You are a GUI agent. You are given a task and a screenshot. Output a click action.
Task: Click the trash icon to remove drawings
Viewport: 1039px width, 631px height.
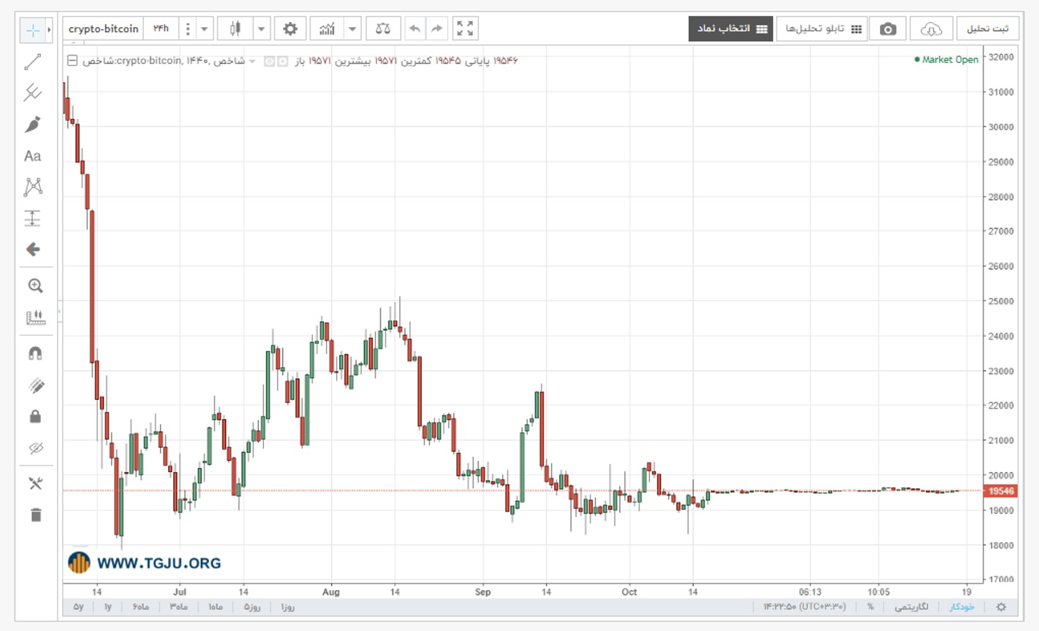(36, 515)
